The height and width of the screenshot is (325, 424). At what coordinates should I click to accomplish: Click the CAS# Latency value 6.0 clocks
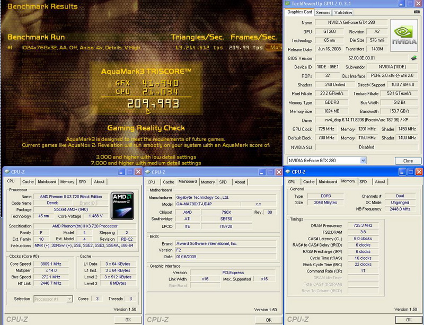click(363, 239)
